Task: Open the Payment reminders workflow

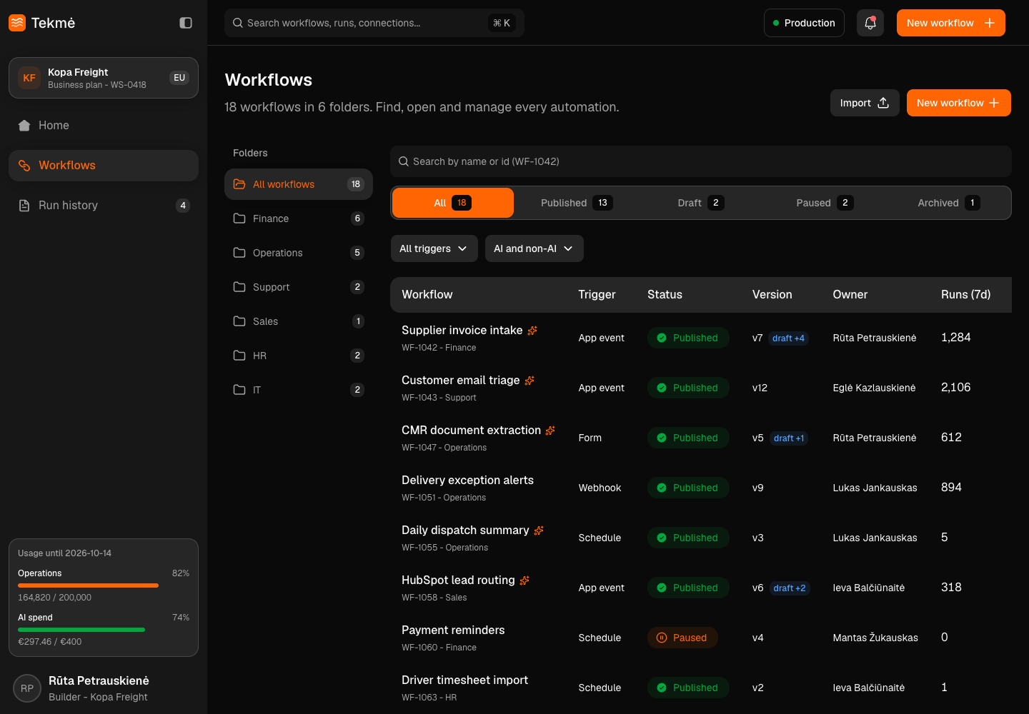Action: pyautogui.click(x=453, y=630)
